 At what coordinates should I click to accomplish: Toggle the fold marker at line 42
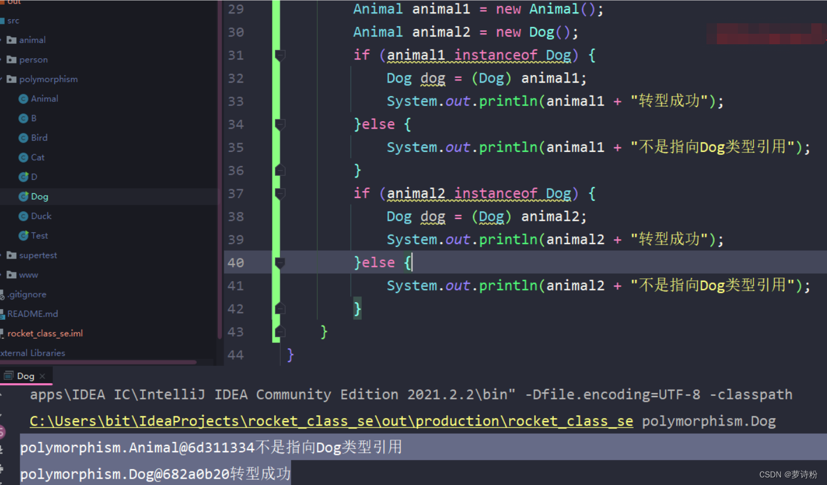[280, 309]
